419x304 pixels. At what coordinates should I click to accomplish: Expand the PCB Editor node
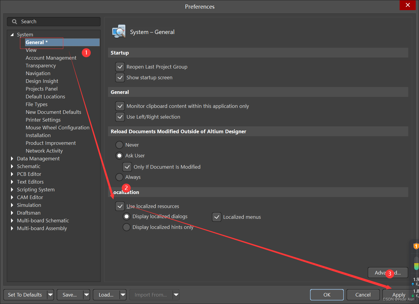(x=12, y=174)
